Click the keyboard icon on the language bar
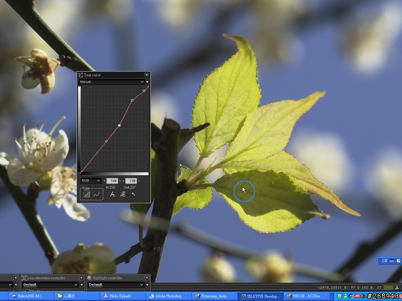402x301 pixels. pyautogui.click(x=392, y=261)
